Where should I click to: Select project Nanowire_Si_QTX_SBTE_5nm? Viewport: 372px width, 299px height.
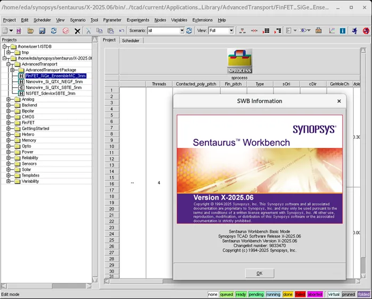(54, 87)
